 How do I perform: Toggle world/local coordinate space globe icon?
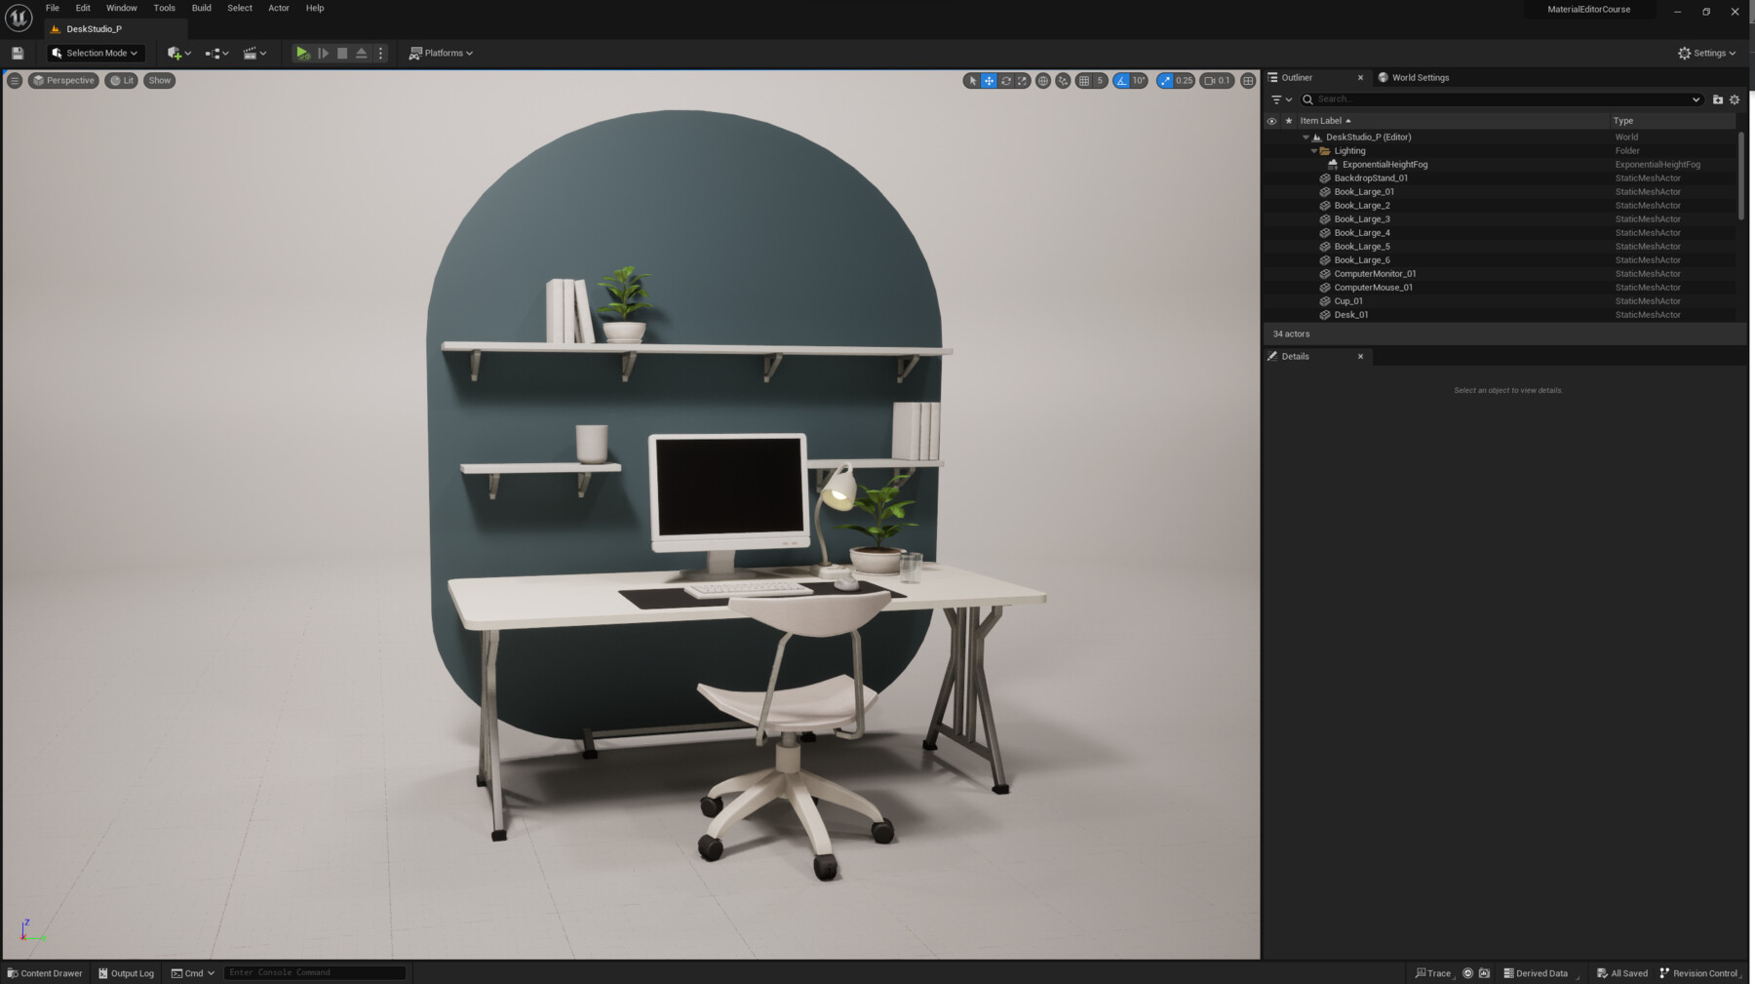click(x=1043, y=81)
